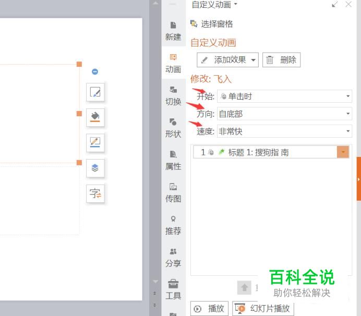Click the 幻灯片播放 slideshow button
The height and width of the screenshot is (316, 361).
coord(263,308)
